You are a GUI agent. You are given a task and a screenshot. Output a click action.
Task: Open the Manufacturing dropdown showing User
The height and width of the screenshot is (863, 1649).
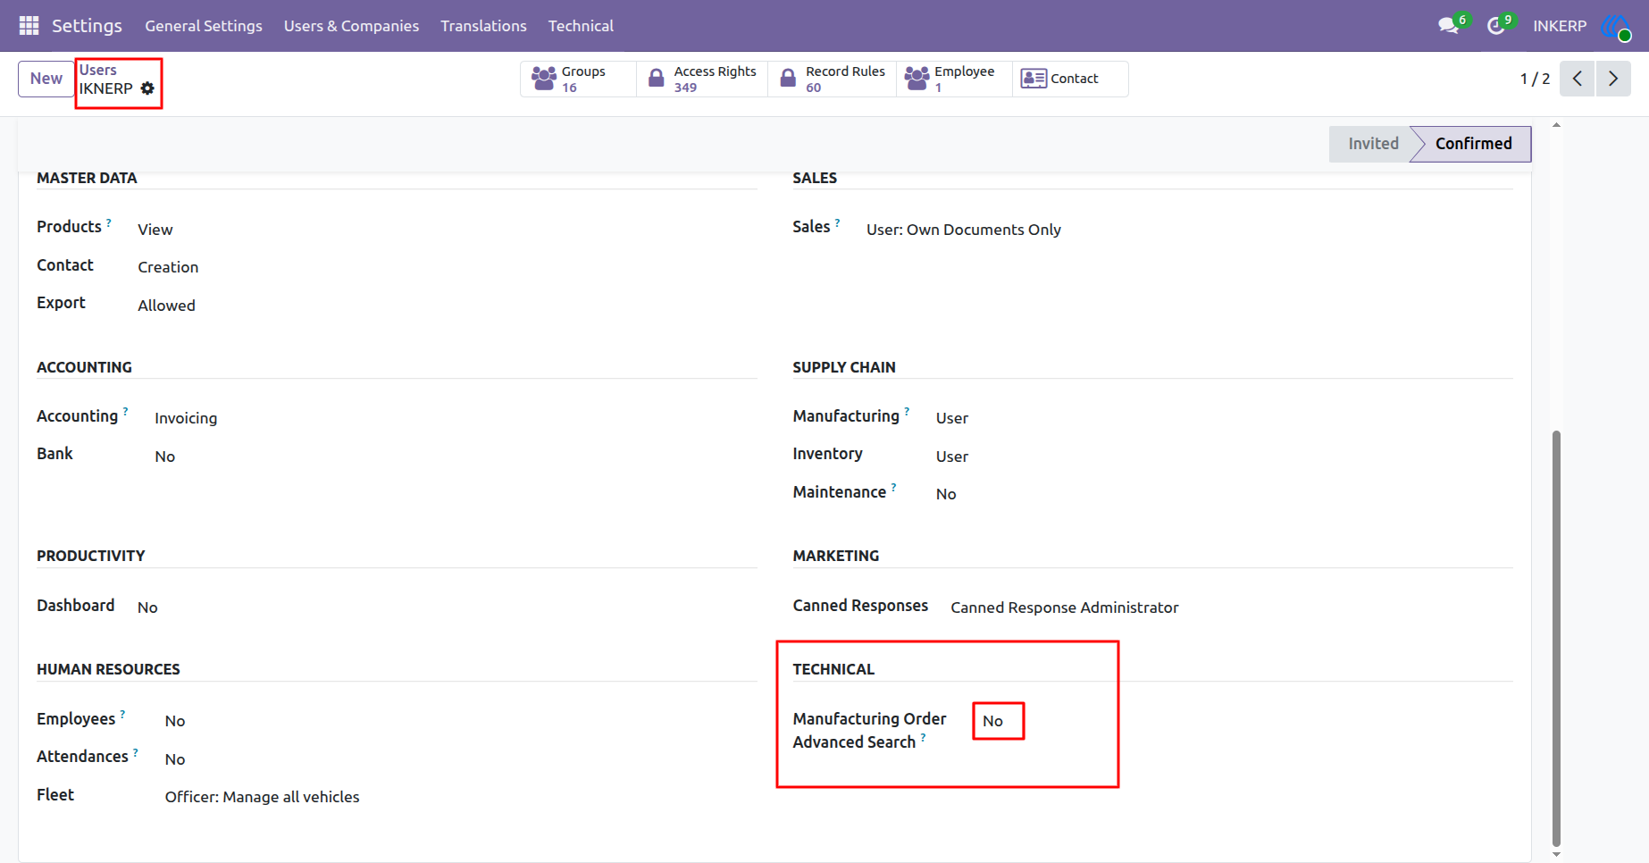pos(952,418)
